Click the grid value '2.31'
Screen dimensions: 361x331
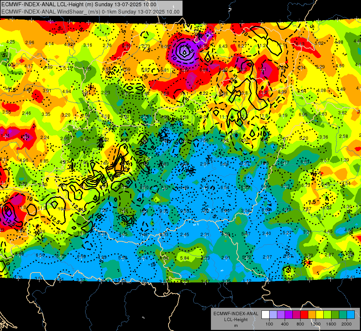coord(205,235)
